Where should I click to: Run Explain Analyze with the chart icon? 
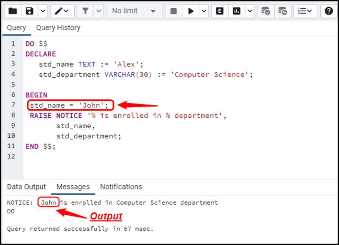pos(237,11)
